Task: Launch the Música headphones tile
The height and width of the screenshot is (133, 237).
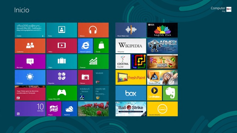Action: (x=93, y=30)
